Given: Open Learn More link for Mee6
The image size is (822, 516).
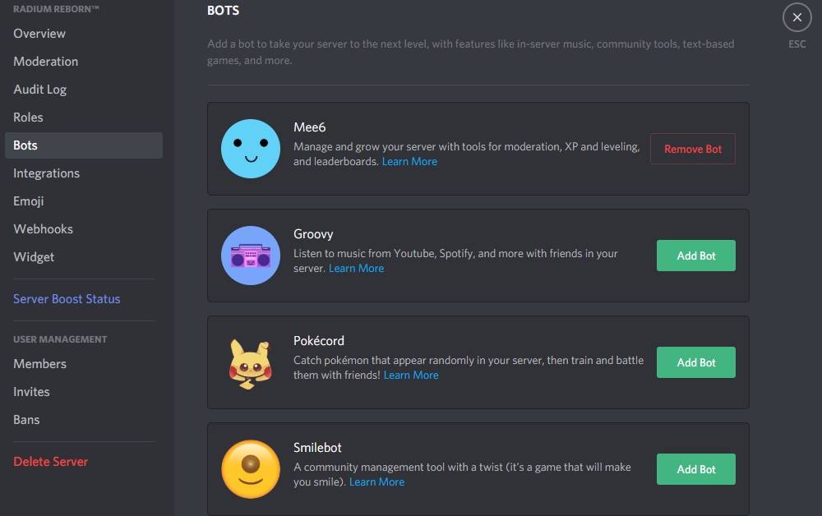Looking at the screenshot, I should coord(409,162).
